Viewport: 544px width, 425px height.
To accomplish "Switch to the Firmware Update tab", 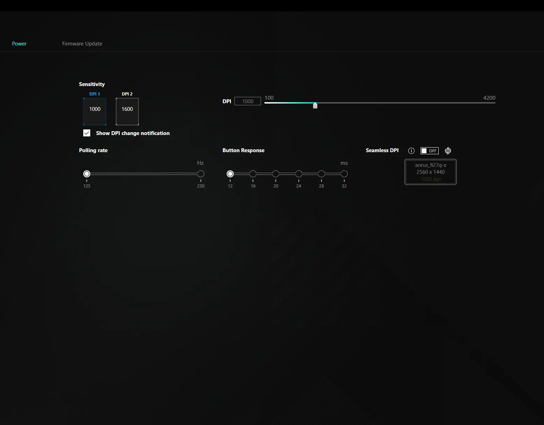I will click(x=82, y=44).
